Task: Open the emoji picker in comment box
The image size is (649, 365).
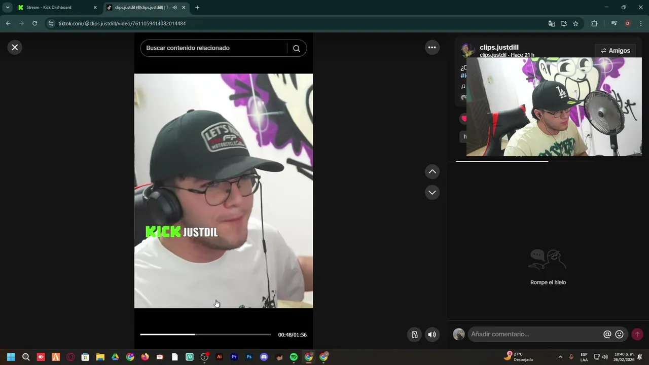Action: [x=619, y=334]
